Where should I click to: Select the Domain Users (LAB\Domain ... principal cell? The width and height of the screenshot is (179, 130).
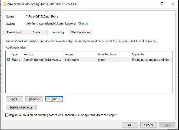(42, 60)
